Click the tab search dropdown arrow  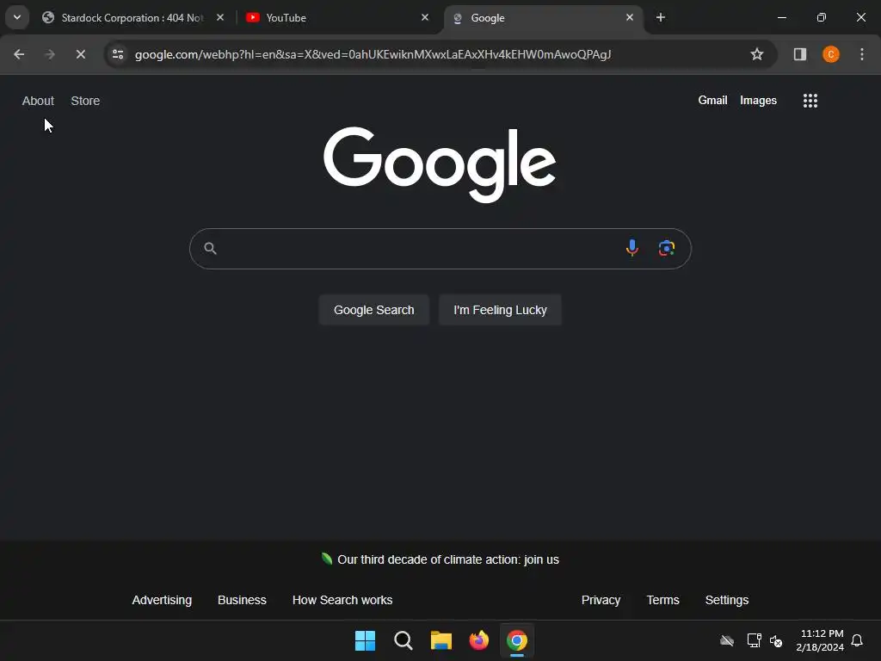coord(17,17)
